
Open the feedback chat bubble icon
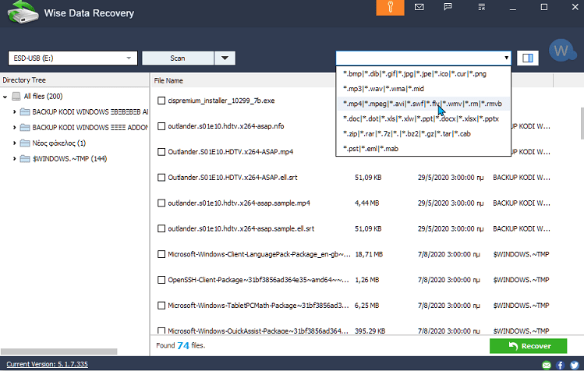tap(448, 7)
